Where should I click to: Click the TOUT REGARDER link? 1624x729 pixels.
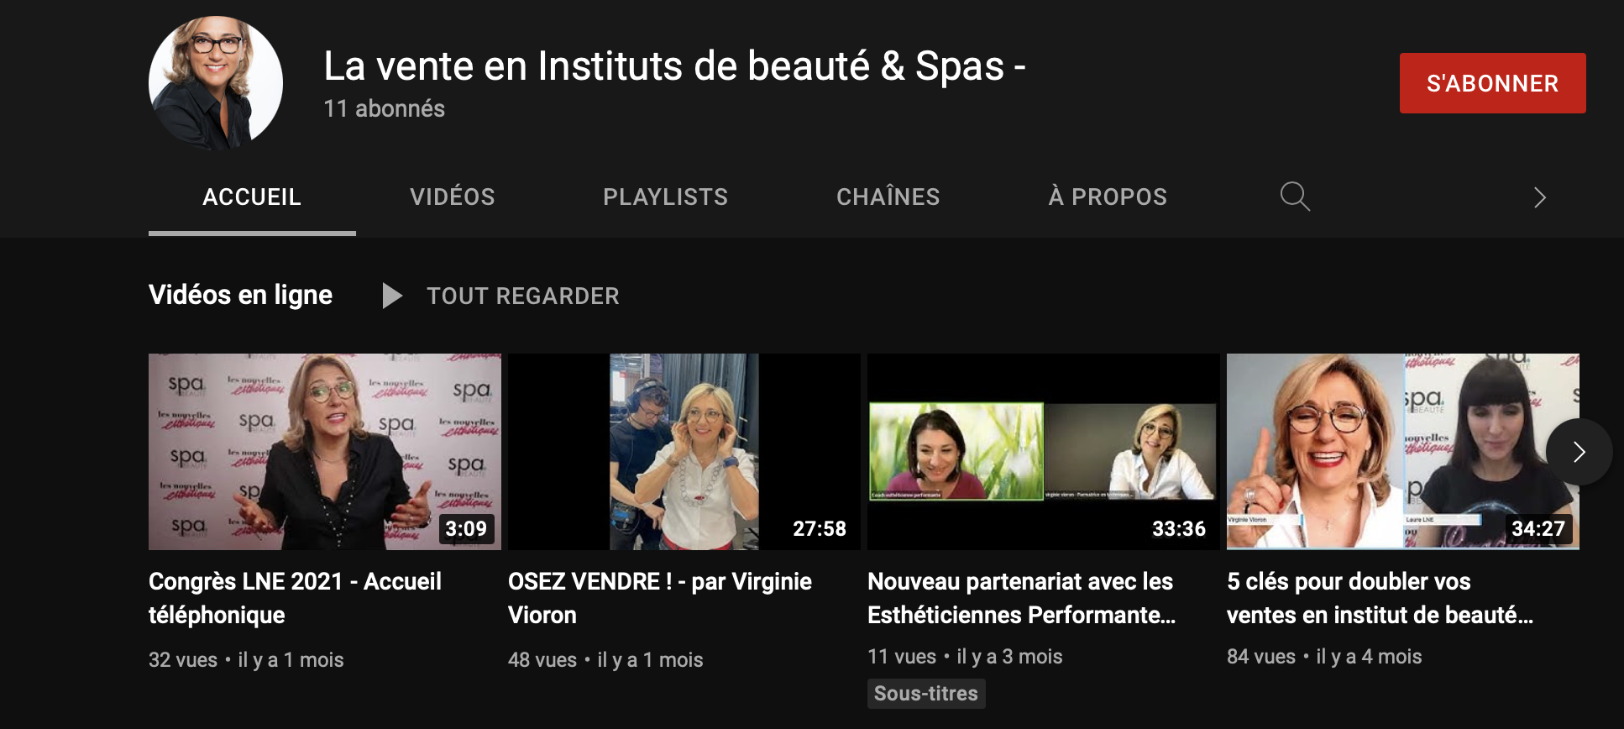point(522,296)
